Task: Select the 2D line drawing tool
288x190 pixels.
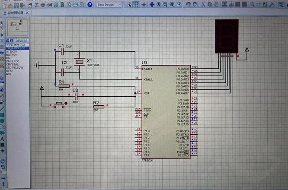Action: point(2,109)
